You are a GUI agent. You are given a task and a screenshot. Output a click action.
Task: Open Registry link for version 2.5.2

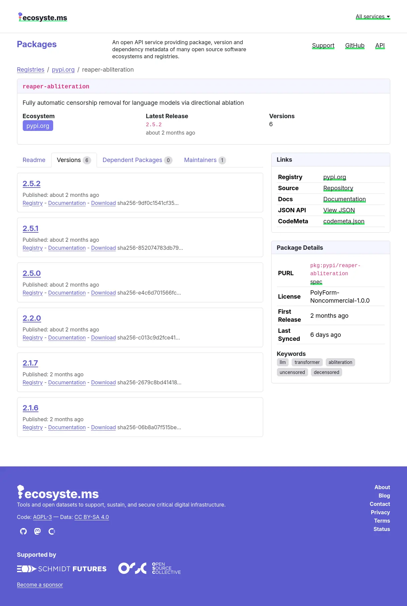click(x=33, y=203)
